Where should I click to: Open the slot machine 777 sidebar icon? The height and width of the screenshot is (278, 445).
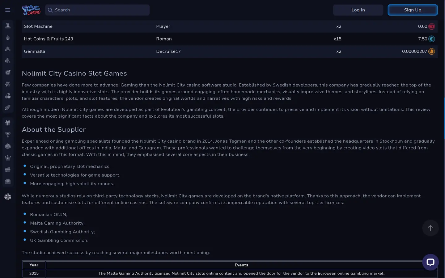(8, 146)
